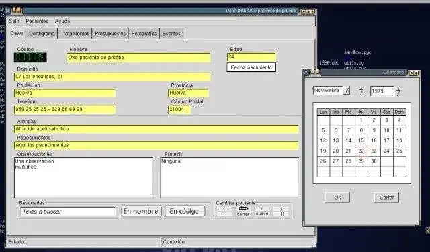Select day 12 in the calendar
The width and height of the screenshot is (430, 252).
pyautogui.click(x=323, y=140)
